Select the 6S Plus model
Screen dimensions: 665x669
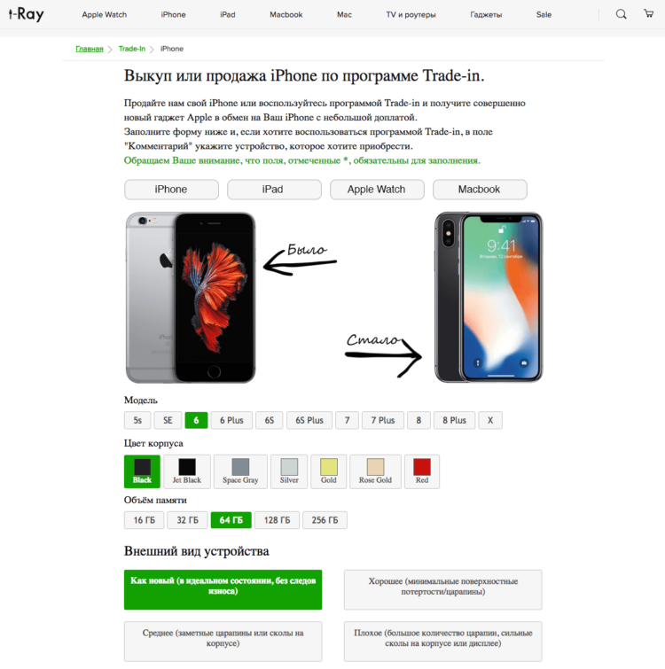[309, 420]
